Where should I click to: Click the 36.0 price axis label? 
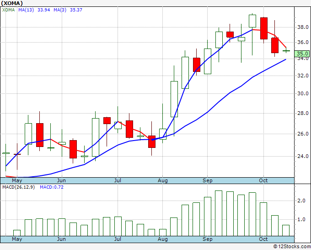[x=303, y=42]
